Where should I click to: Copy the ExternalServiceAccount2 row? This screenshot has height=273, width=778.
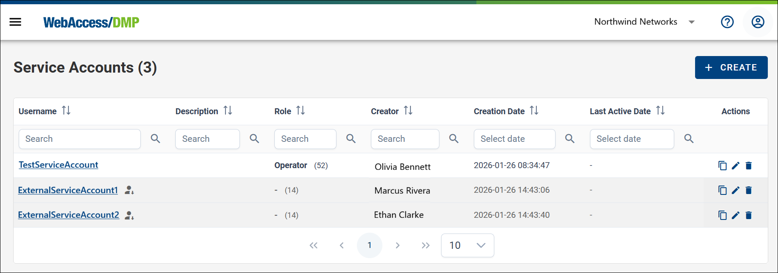point(722,215)
